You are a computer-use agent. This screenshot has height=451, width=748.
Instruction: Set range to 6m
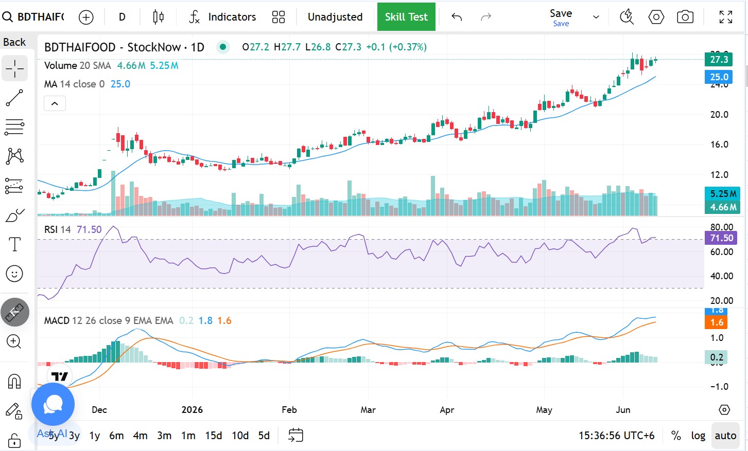pos(116,436)
